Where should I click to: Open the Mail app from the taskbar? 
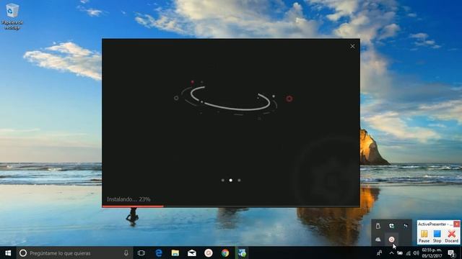pyautogui.click(x=192, y=253)
